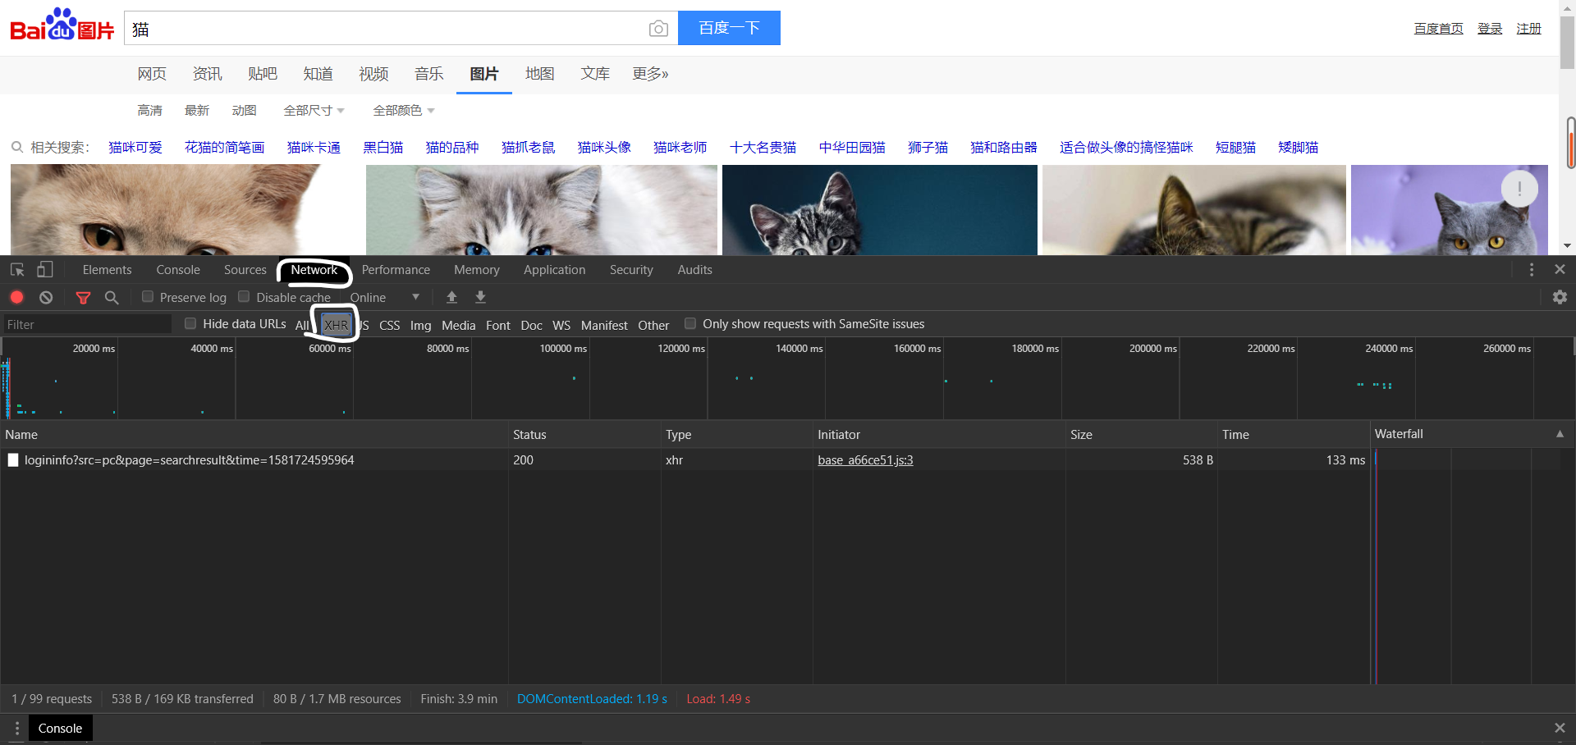Viewport: 1576px width, 745px height.
Task: Expand the 全部尺寸 size dropdown
Action: 314,110
